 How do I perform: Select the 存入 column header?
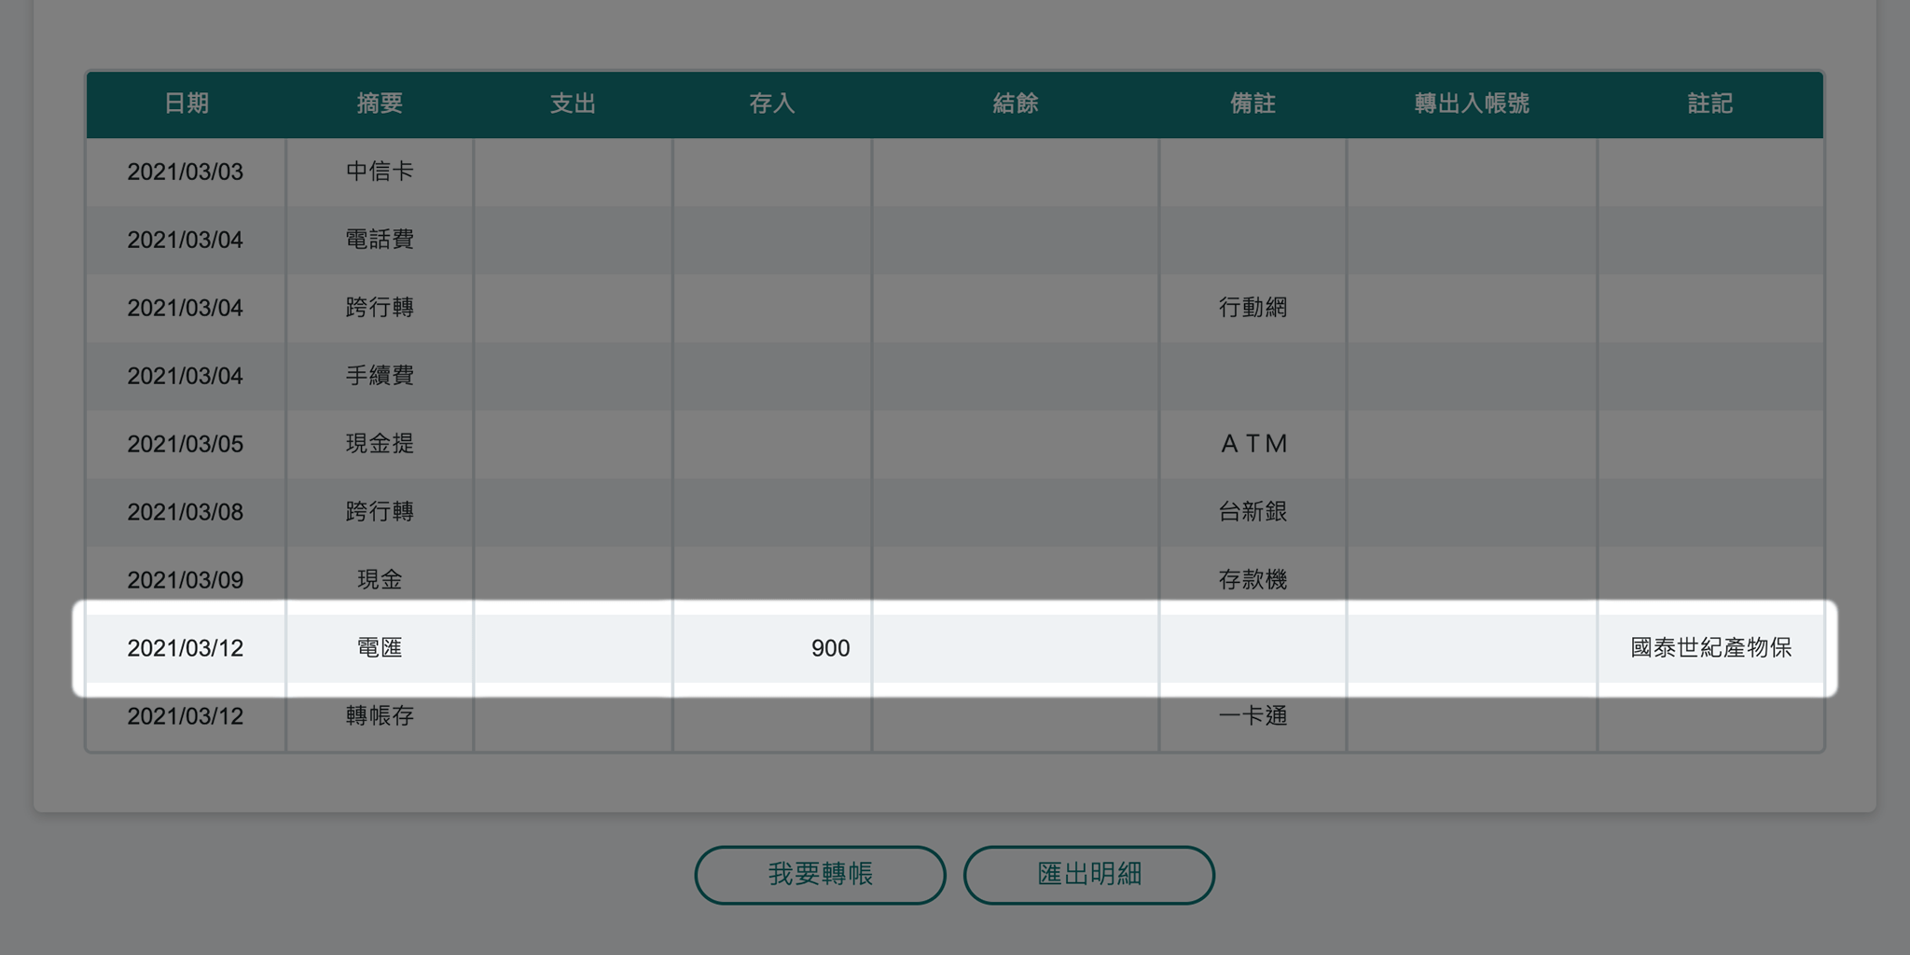(x=772, y=104)
